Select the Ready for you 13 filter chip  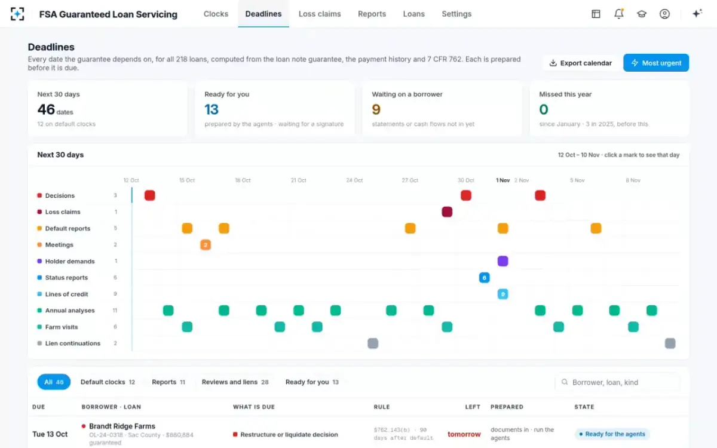pyautogui.click(x=312, y=382)
